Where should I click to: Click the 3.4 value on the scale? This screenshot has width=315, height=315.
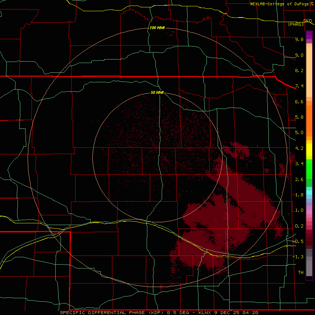point(299,164)
